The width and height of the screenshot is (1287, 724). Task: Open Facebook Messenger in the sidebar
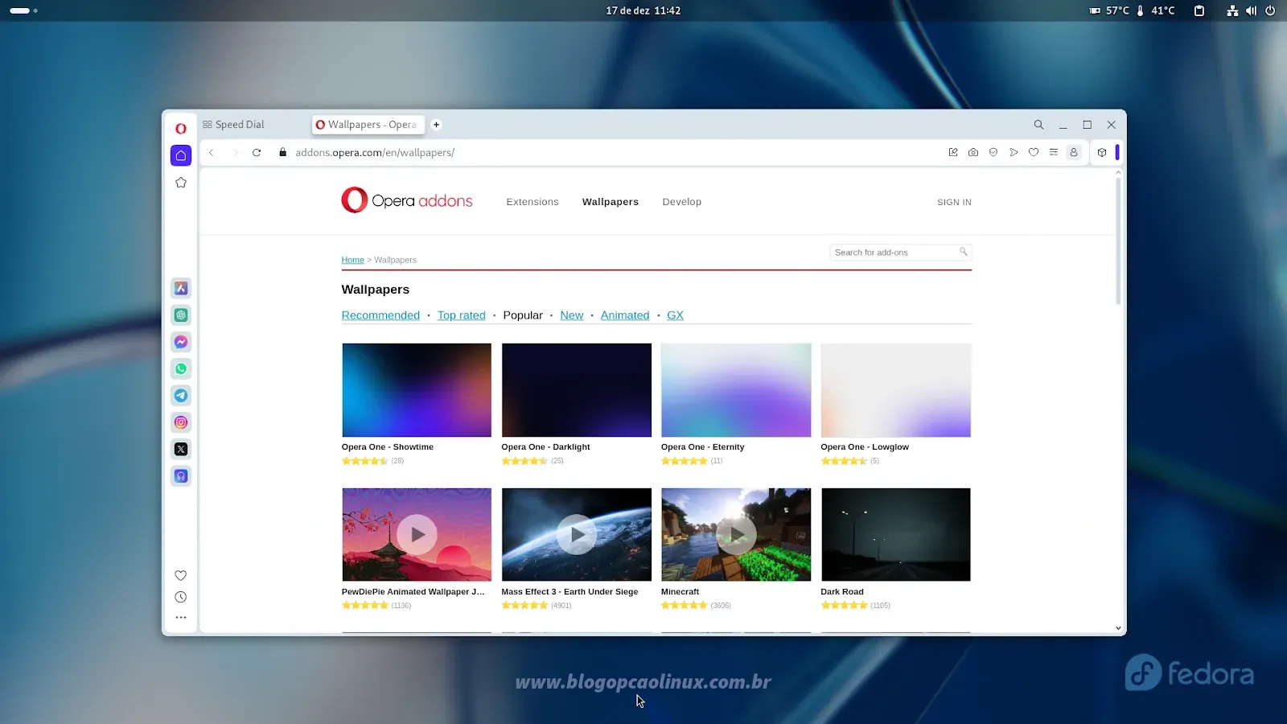click(x=181, y=342)
